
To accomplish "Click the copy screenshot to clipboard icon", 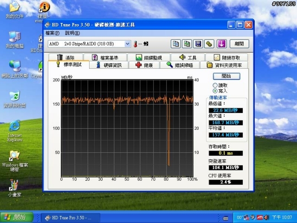I will click(x=187, y=44).
